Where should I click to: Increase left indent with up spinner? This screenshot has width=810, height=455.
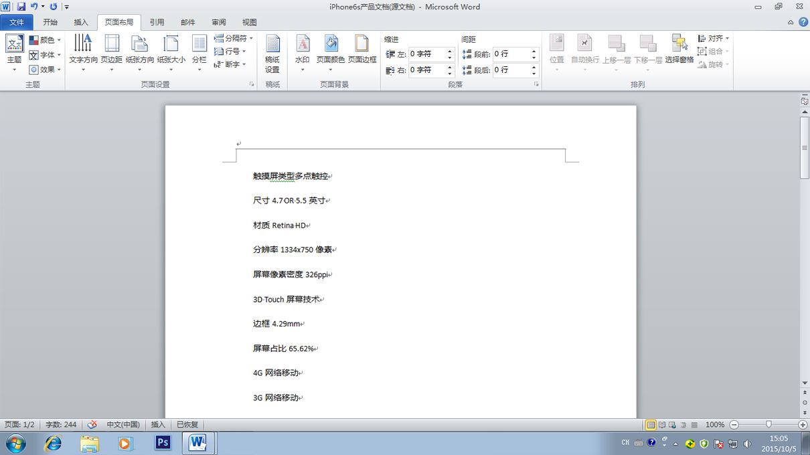[x=450, y=51]
